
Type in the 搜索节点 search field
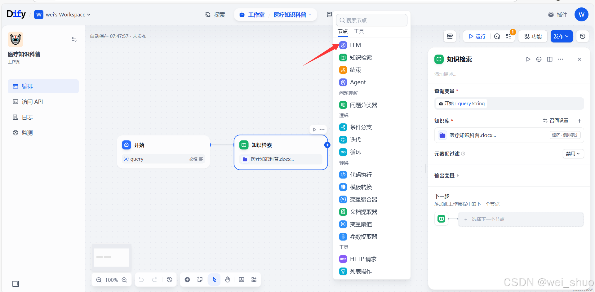pyautogui.click(x=375, y=20)
